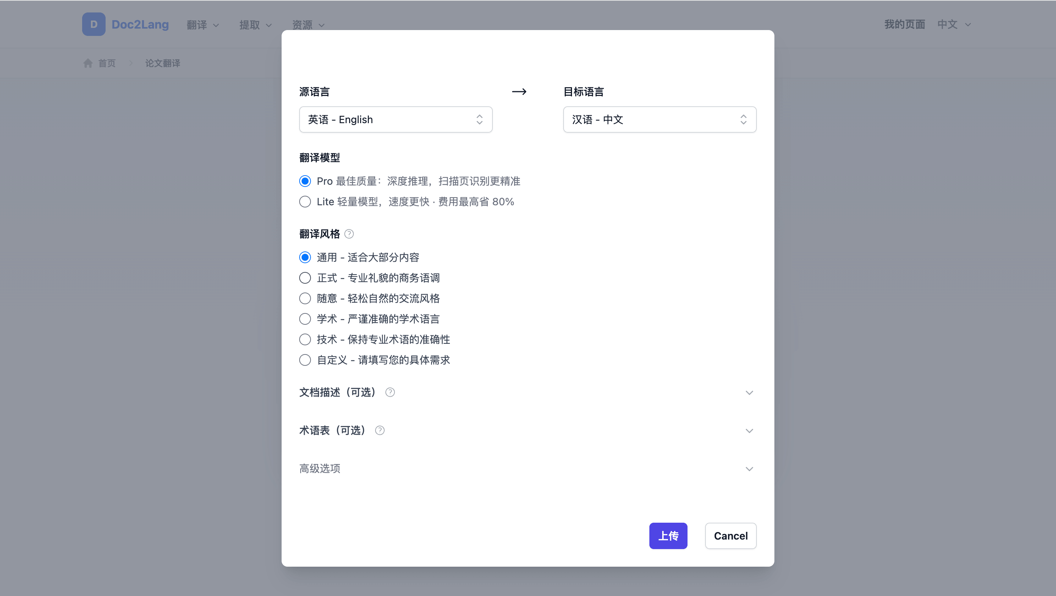The image size is (1056, 596).
Task: Open the 中文 language switcher
Action: click(954, 25)
